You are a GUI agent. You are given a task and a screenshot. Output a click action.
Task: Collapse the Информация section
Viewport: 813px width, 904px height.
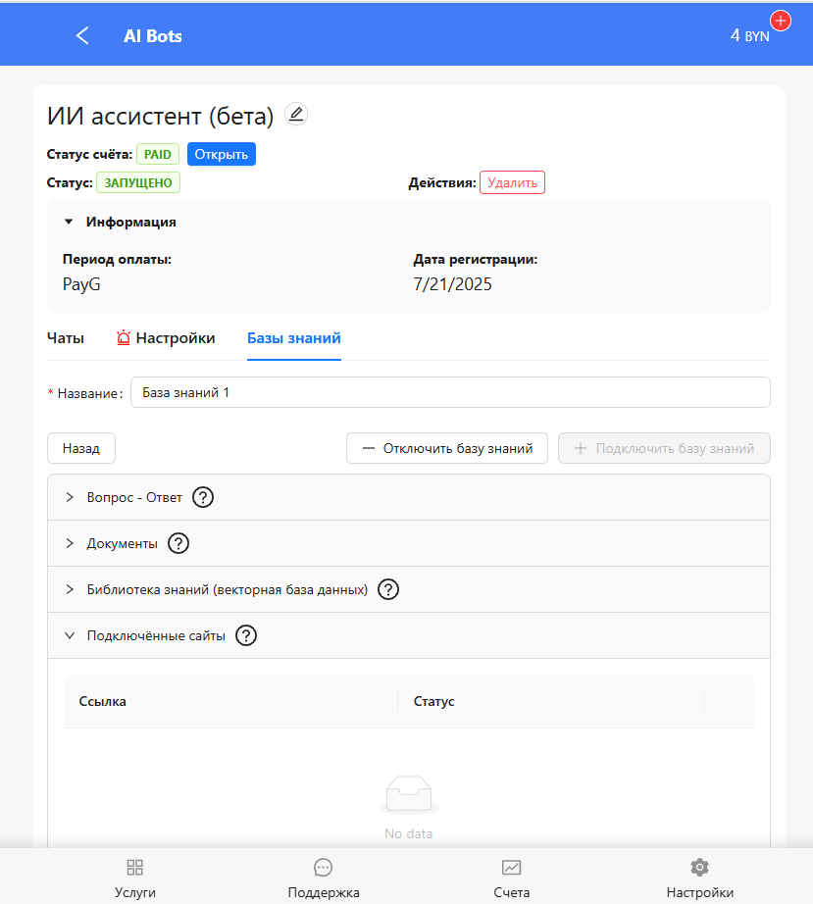click(69, 222)
